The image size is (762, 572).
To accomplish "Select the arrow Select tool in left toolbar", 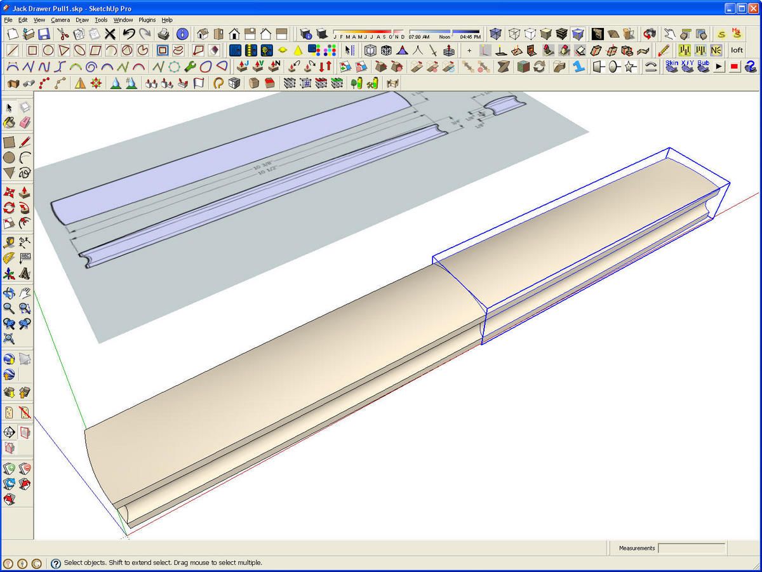I will pos(10,108).
